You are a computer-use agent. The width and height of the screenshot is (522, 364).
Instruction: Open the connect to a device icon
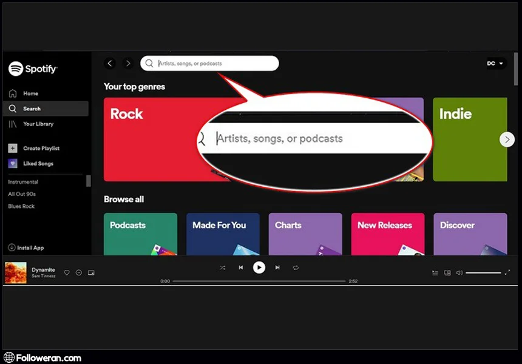click(447, 273)
